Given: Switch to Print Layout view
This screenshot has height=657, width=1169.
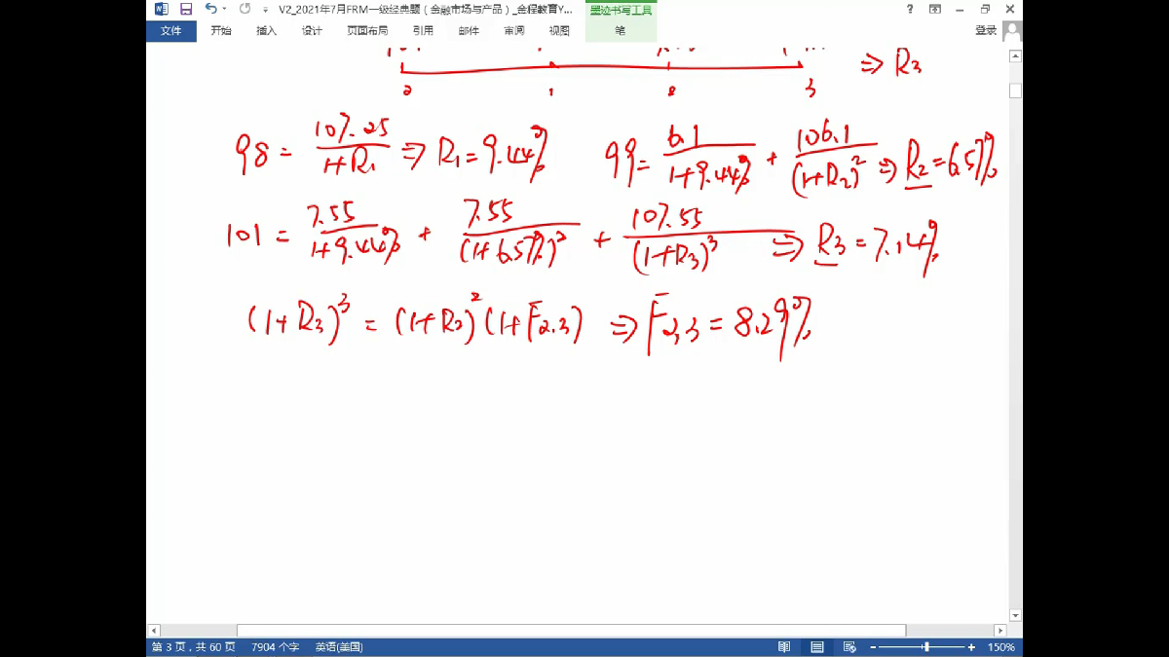Looking at the screenshot, I should 817,647.
